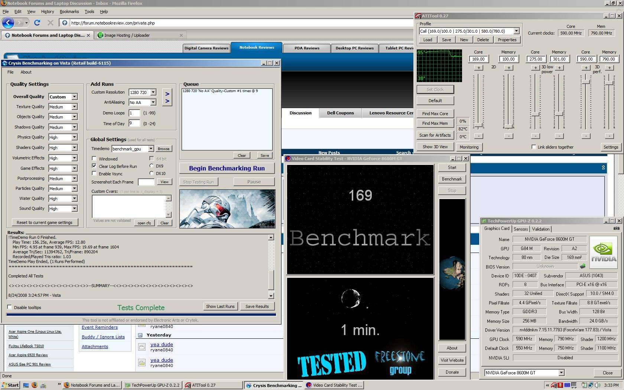Click quick launch overflow chevron

coord(59,384)
